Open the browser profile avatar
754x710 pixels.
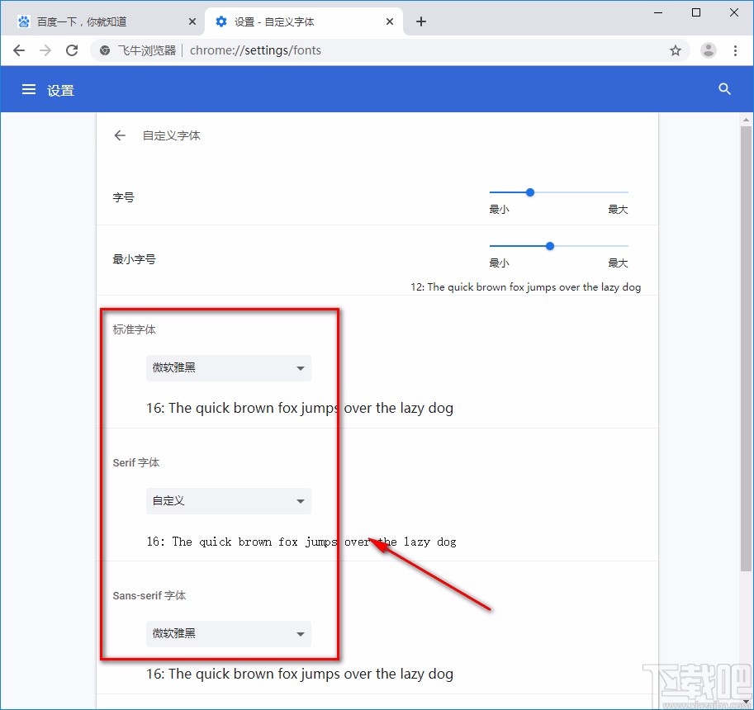(708, 50)
